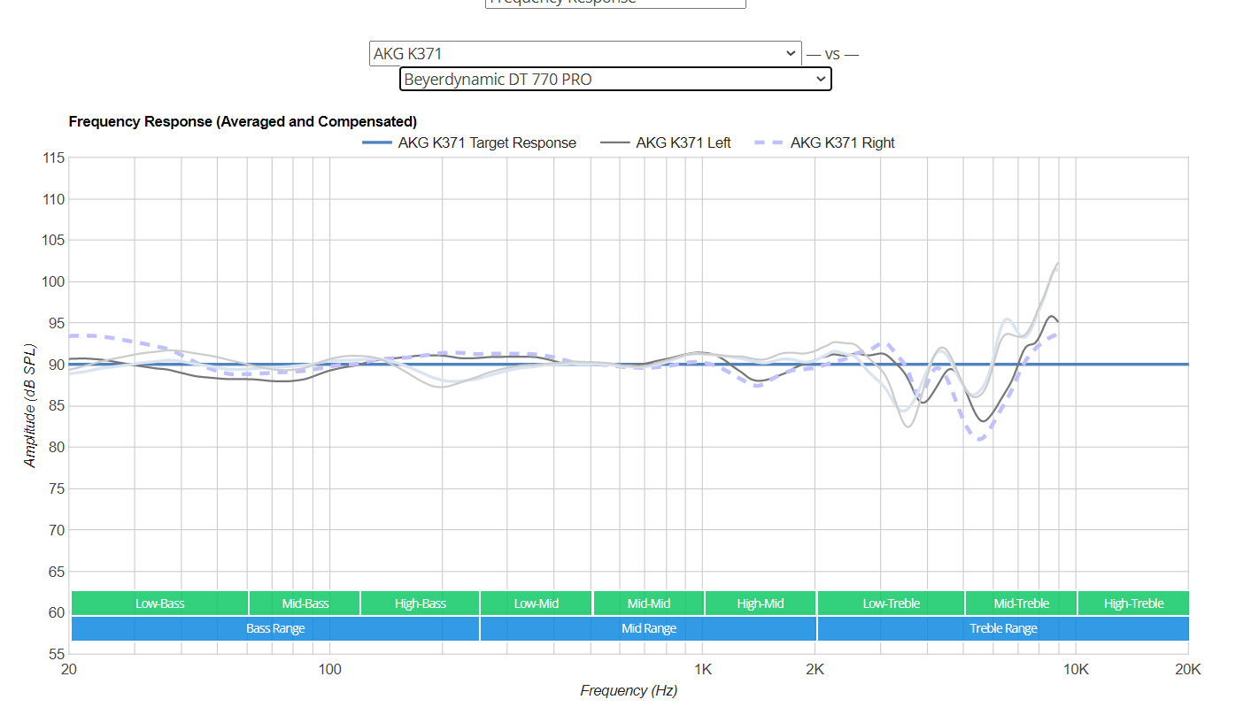Click the High-Bass band label
Image resolution: width=1251 pixels, height=715 pixels.
pyautogui.click(x=421, y=604)
